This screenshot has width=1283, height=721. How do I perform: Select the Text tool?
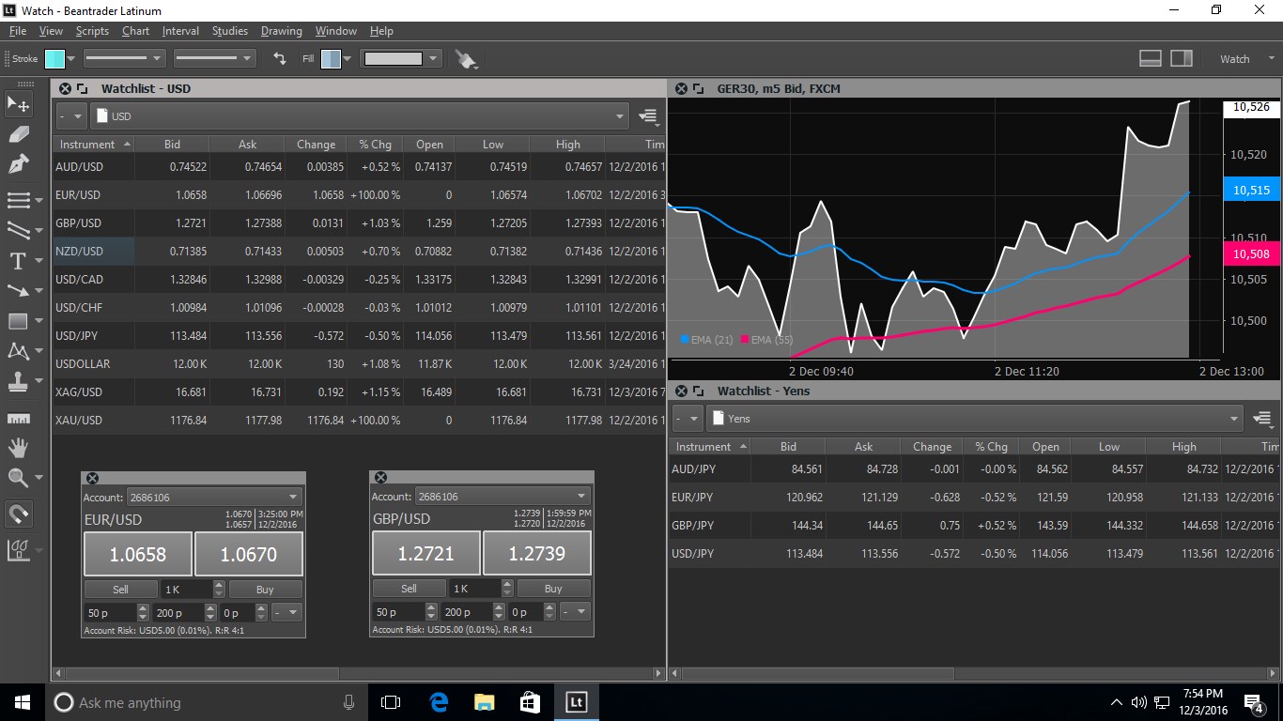[19, 260]
